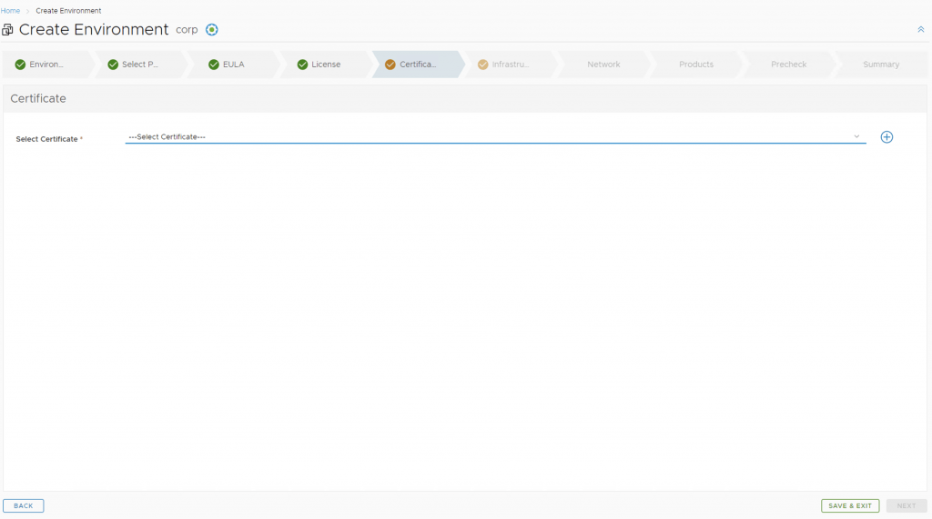
Task: Select the Summary wizard step
Action: coord(880,65)
